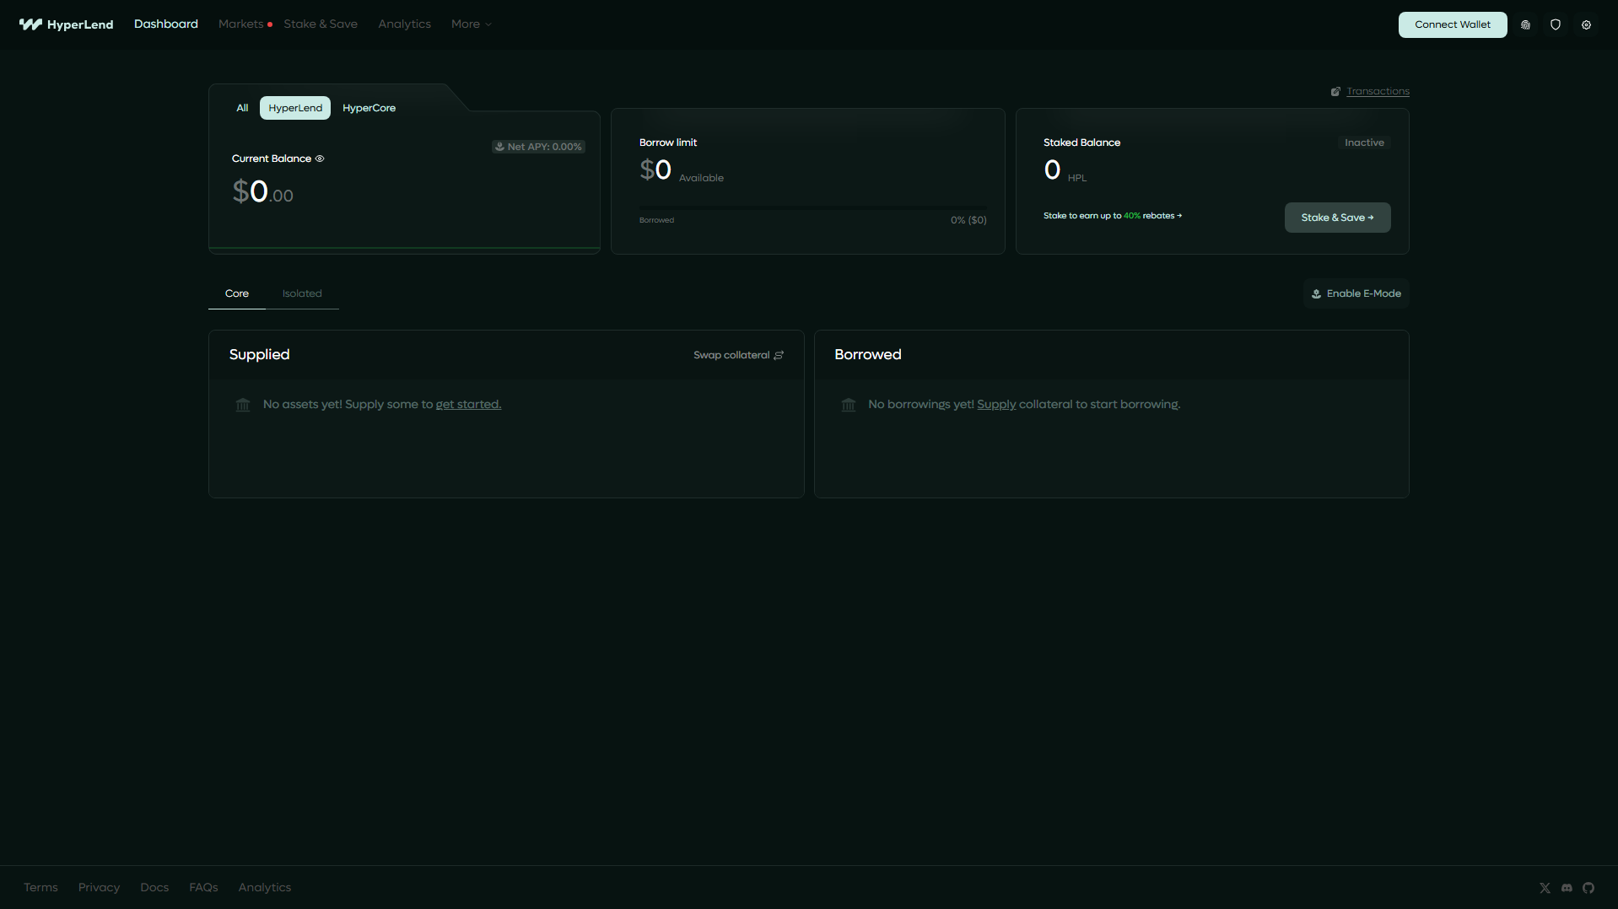
Task: Click the Enable E-Mode button
Action: pos(1356,293)
